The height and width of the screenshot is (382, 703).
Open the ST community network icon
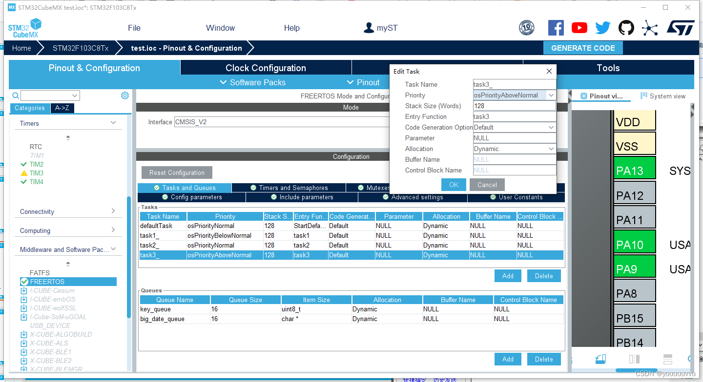click(650, 28)
